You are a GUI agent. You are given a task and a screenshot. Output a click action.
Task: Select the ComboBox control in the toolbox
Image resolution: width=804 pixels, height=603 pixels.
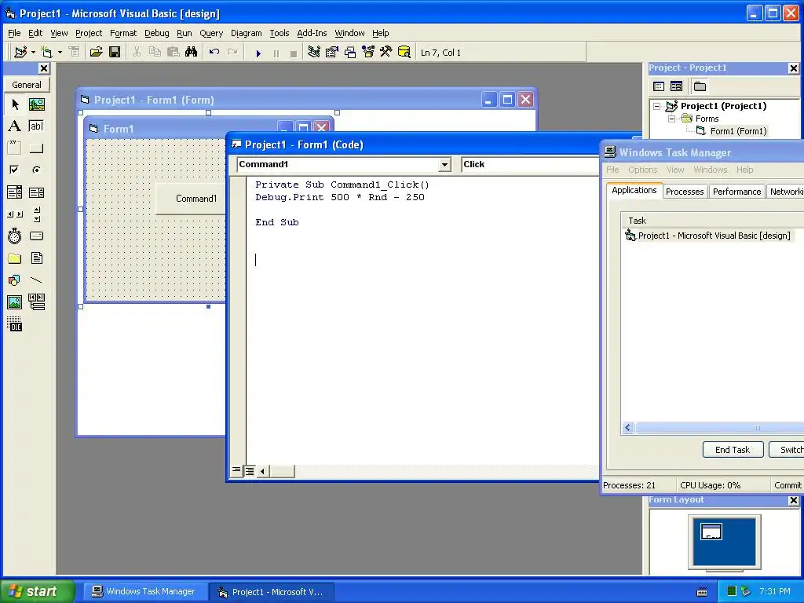[15, 192]
